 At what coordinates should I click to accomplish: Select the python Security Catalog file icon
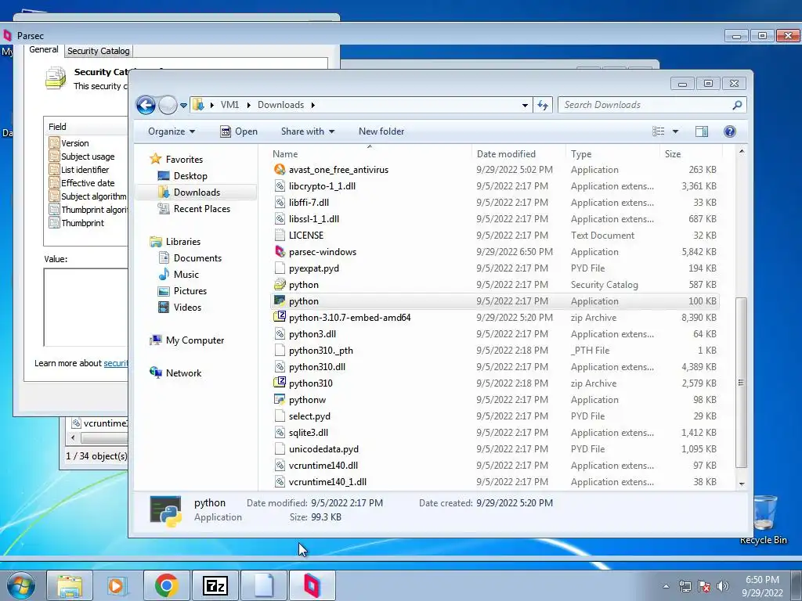[x=280, y=285]
